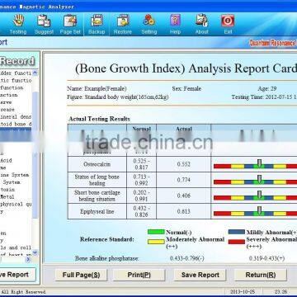The height and width of the screenshot is (297, 297).
Task: Click the 'Epiphyseal line' cell
Action: 97,211
